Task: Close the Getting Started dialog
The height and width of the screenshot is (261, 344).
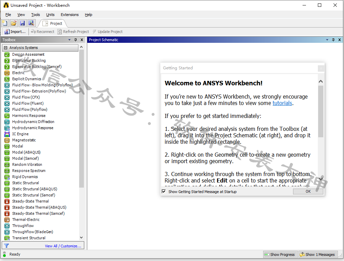Action: pos(321,69)
